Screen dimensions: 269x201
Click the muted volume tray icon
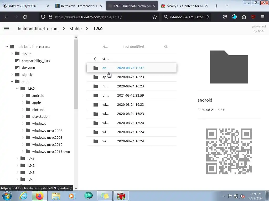242,196
